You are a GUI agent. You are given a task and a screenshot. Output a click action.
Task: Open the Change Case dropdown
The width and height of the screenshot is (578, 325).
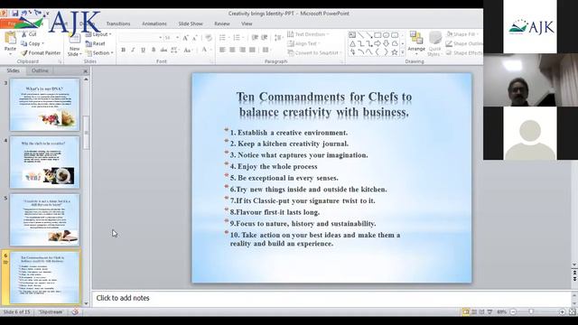(x=188, y=50)
